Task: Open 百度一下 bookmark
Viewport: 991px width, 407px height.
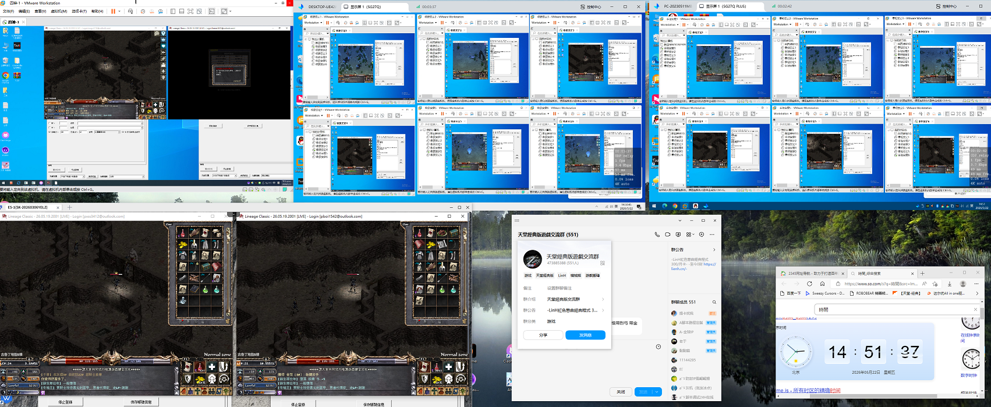Action: [791, 293]
